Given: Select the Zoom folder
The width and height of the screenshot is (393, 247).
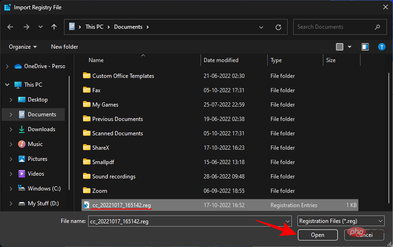Looking at the screenshot, I should 99,191.
